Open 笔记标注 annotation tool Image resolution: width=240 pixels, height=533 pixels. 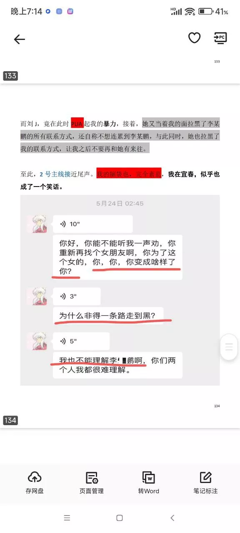click(206, 483)
